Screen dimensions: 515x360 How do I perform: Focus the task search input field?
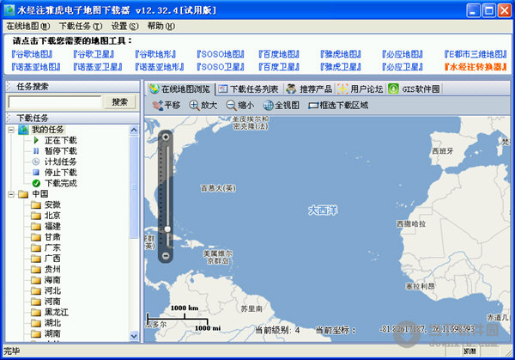click(55, 102)
